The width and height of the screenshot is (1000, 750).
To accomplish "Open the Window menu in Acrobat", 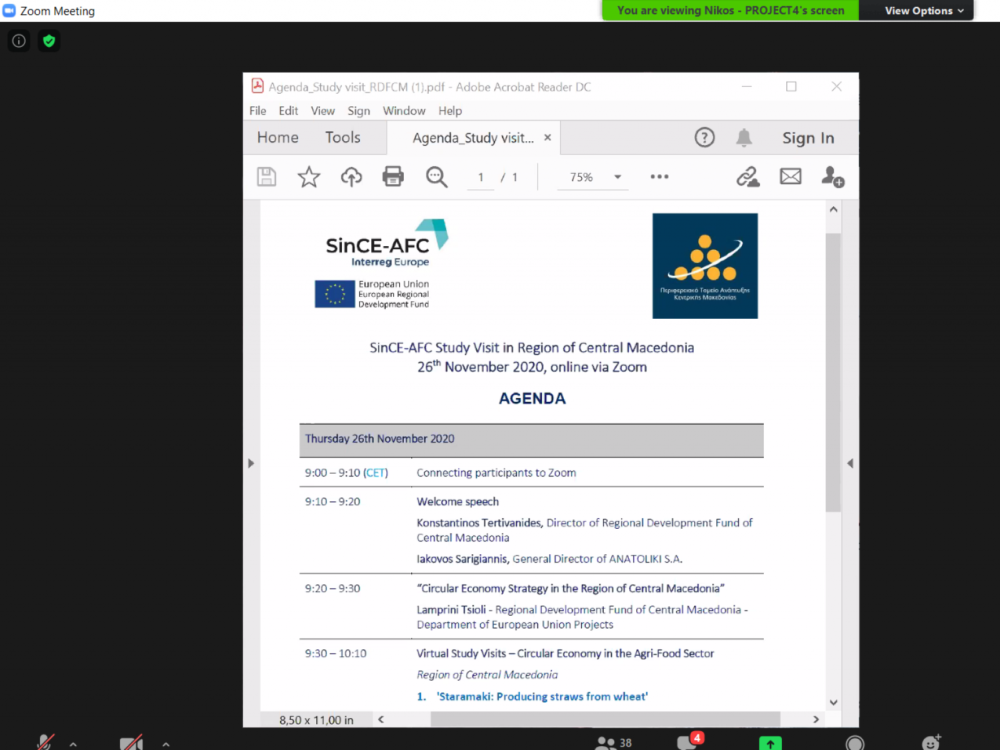I will tap(404, 111).
